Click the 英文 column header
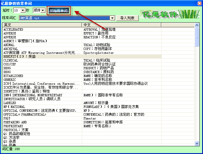 tap(42, 25)
